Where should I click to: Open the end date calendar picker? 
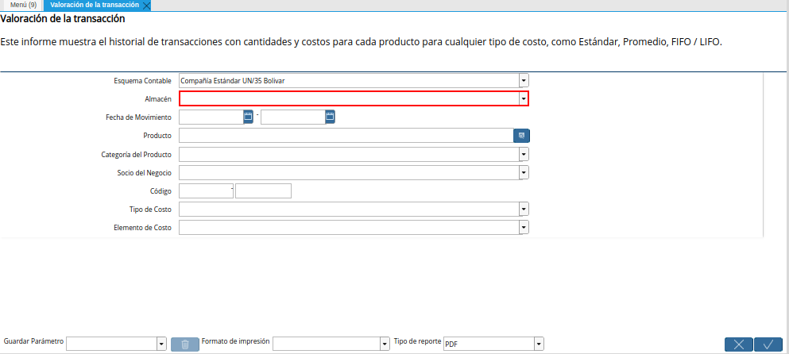coord(330,117)
